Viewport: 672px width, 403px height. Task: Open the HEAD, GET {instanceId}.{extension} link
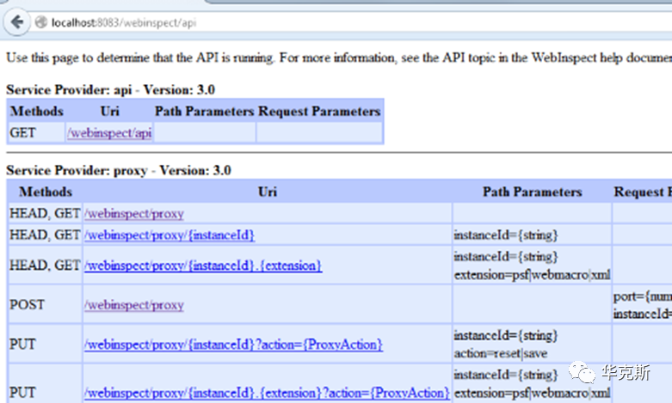coord(203,266)
